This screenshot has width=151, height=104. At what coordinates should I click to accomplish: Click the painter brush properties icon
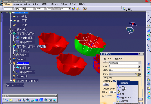(73, 9)
